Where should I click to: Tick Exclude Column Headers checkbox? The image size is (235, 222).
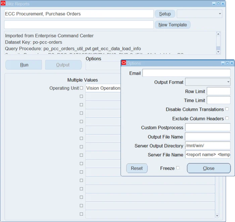click(227, 118)
